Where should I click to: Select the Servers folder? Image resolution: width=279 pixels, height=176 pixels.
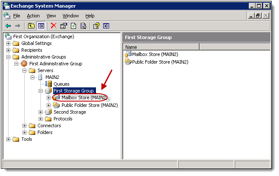click(45, 70)
